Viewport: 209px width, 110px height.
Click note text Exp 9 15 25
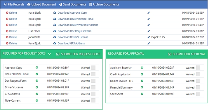[x=158, y=37]
